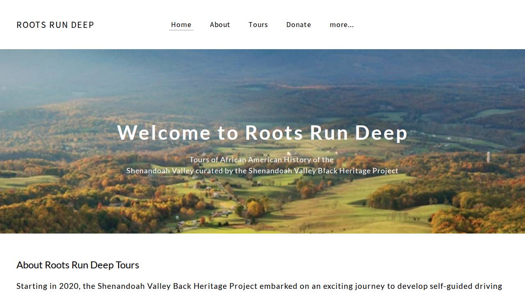Click the 'Welcome to Roots Run Deep' headline
This screenshot has height=295, width=525.
pyautogui.click(x=262, y=133)
